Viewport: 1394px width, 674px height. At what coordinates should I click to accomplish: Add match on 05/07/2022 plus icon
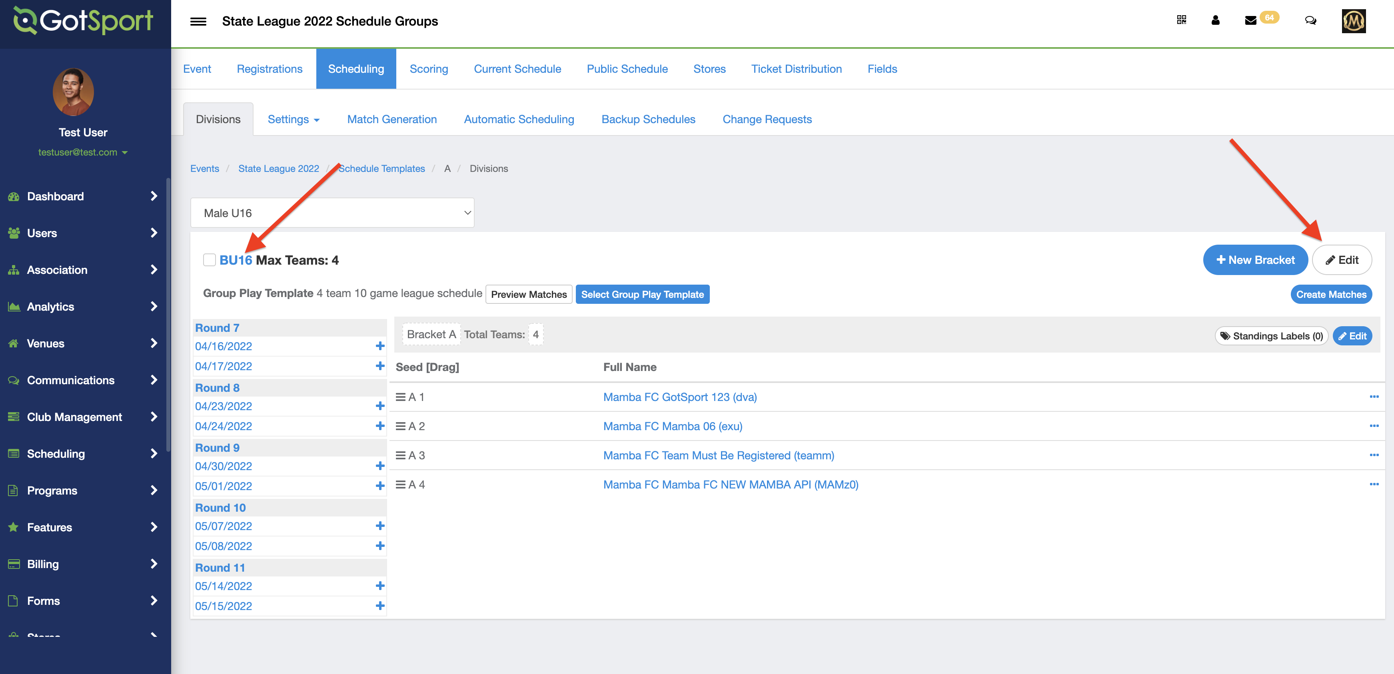click(380, 526)
